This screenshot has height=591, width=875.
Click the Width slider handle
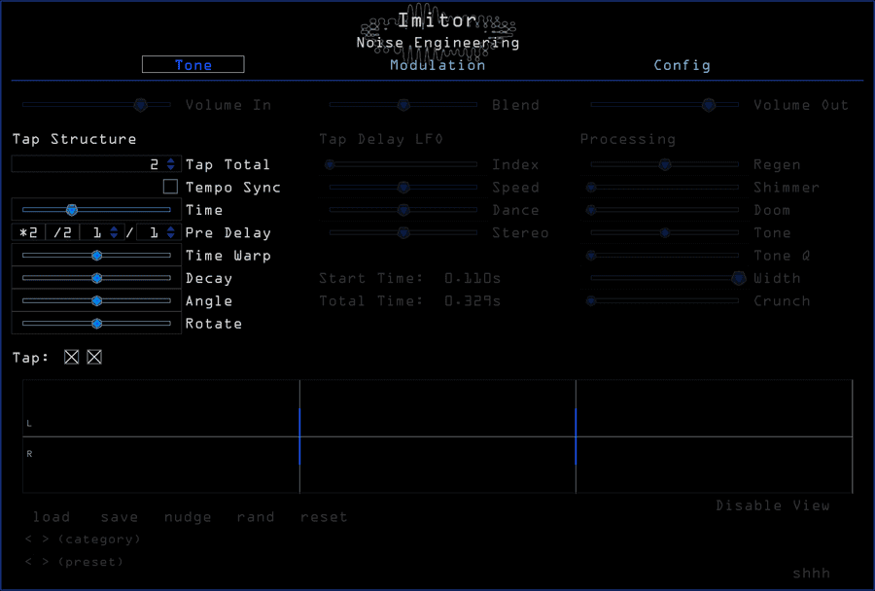[x=738, y=278]
